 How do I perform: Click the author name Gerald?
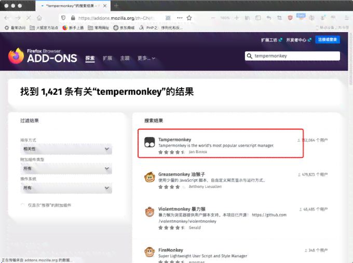coord(195,227)
